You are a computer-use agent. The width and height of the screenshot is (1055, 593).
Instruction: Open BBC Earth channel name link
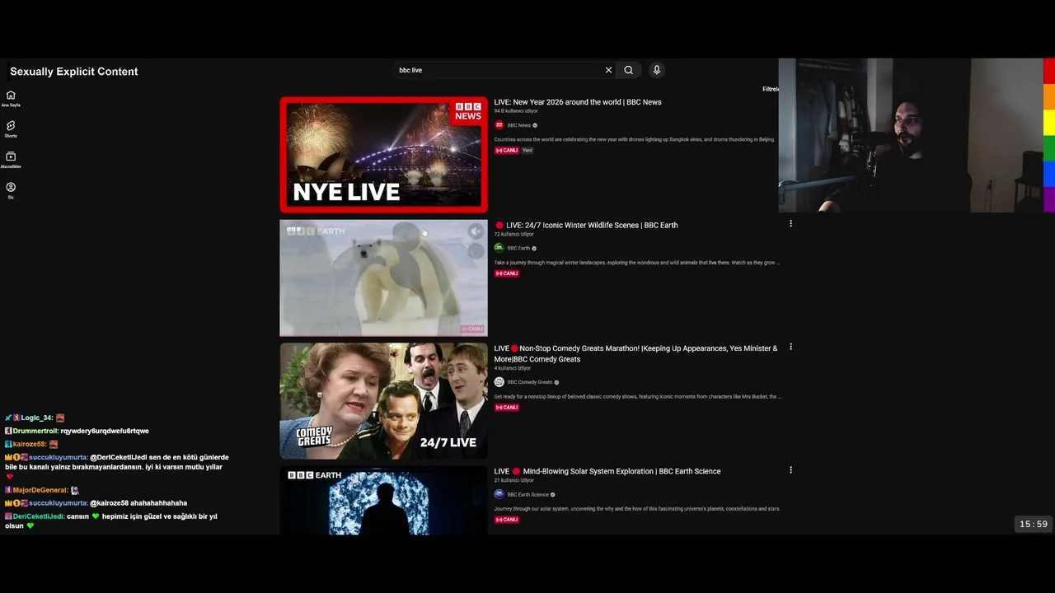518,248
